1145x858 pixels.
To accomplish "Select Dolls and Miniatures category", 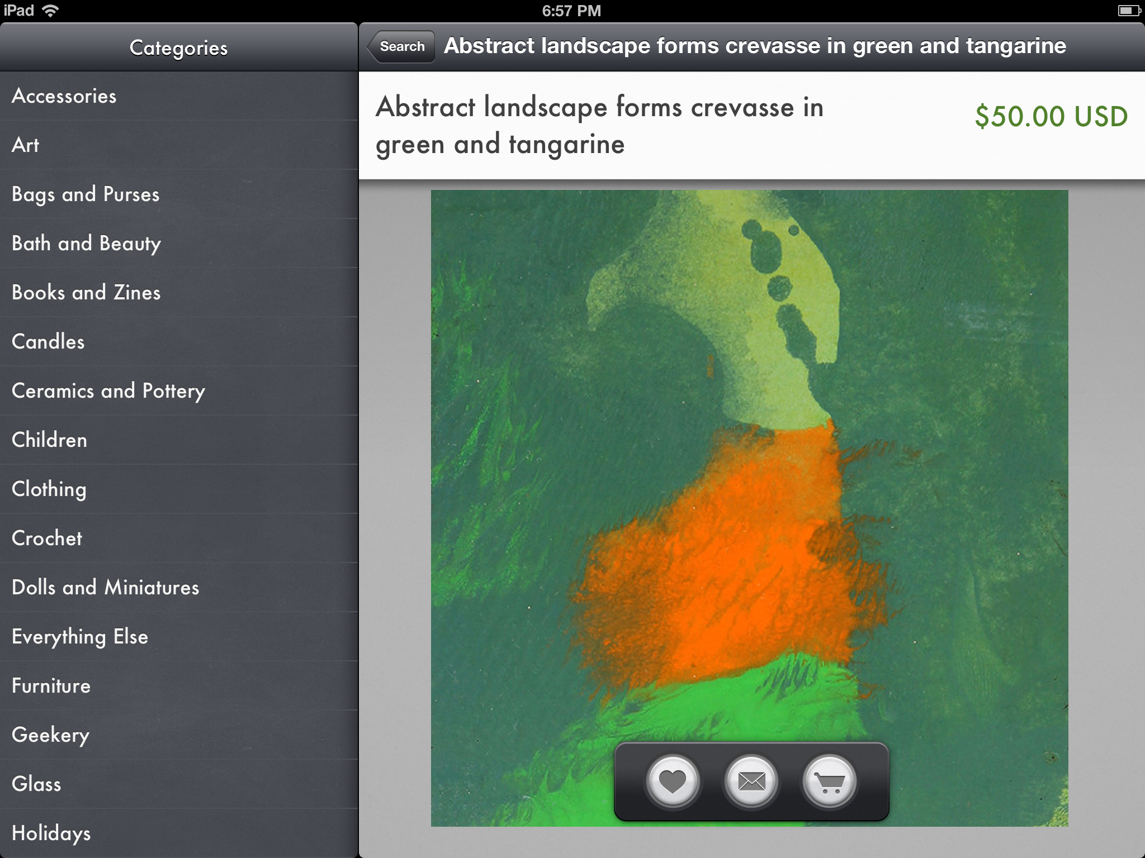I will point(179,588).
